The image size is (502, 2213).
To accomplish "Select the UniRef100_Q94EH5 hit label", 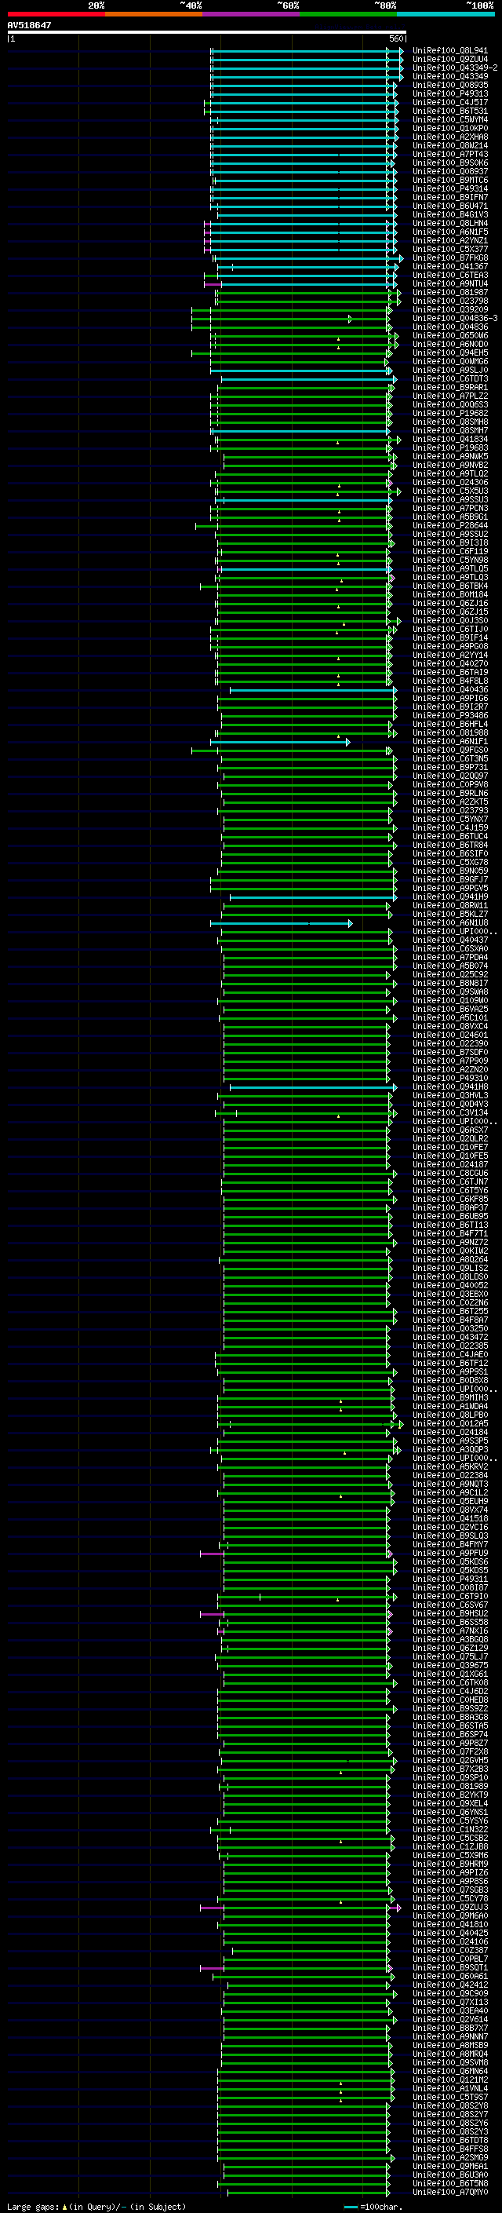I will click(x=450, y=353).
